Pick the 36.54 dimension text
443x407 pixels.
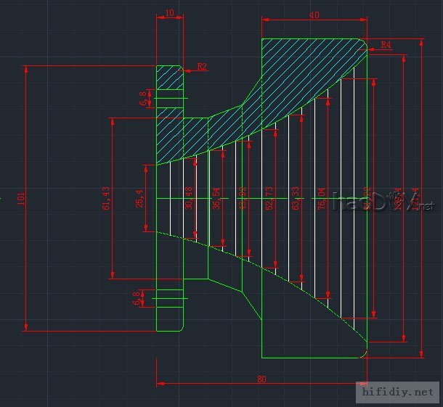coord(216,198)
